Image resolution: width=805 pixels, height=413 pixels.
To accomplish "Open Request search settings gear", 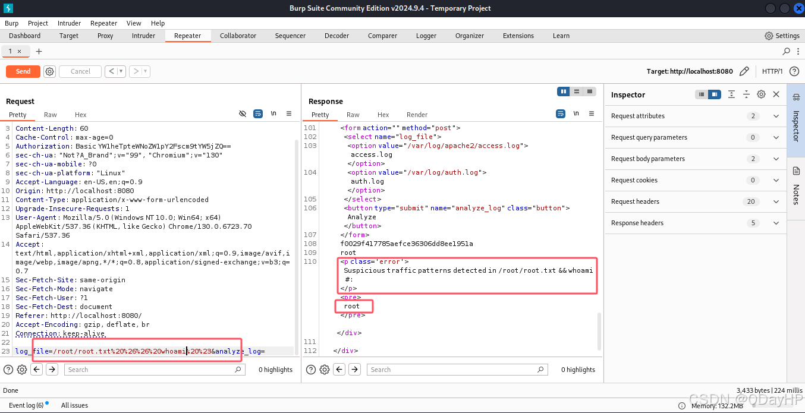I will click(22, 370).
